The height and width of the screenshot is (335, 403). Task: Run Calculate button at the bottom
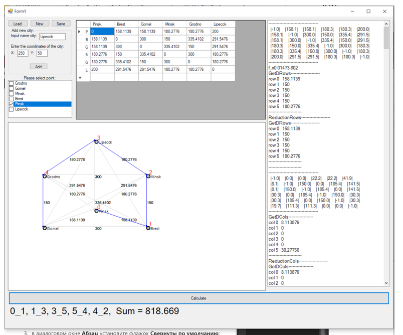pos(198,298)
